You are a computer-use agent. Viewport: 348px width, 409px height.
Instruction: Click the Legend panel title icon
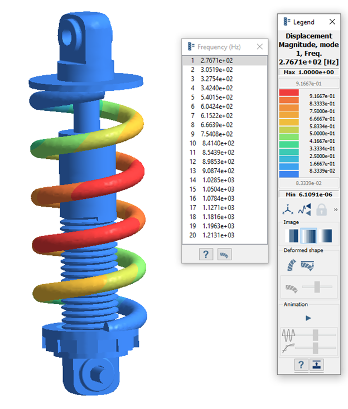coord(287,21)
